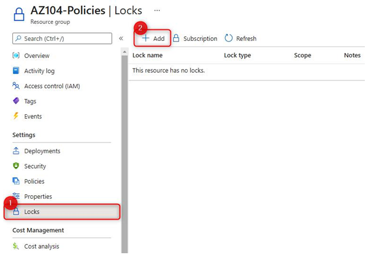Open the Overview page

[x=37, y=56]
